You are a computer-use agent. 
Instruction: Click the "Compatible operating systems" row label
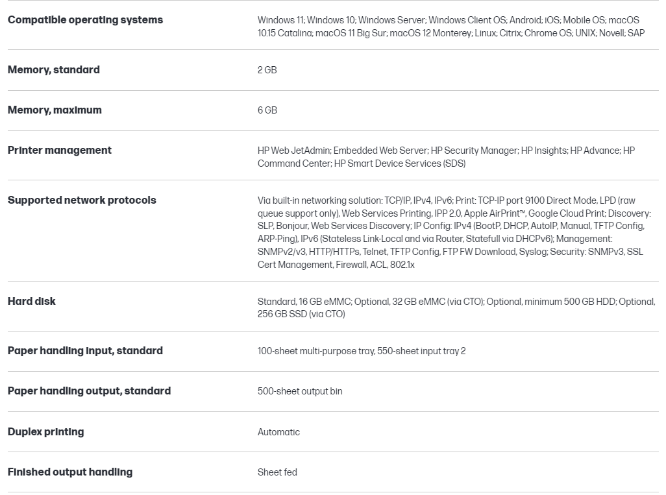tap(85, 20)
